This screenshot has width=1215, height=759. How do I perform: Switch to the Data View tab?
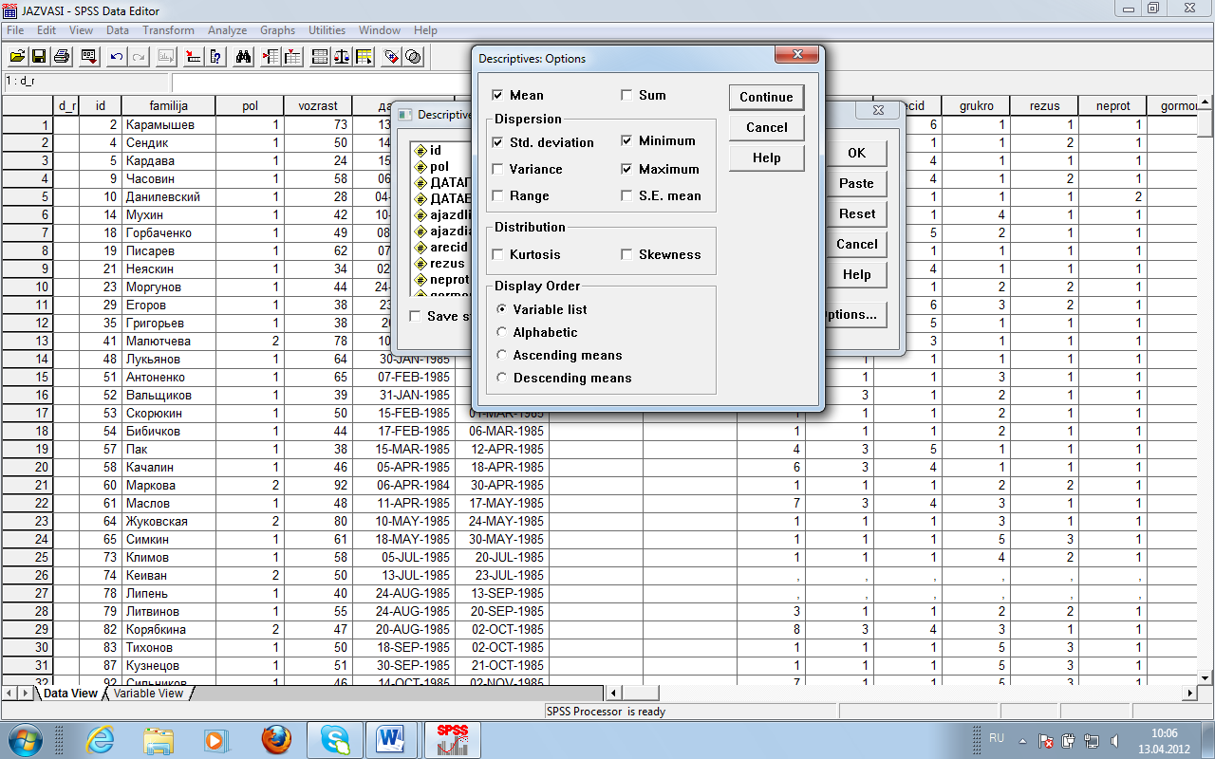pos(69,694)
